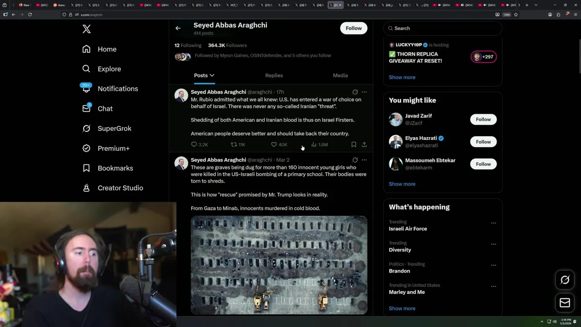Ask Grok about the Mar 2 post

[x=355, y=160]
